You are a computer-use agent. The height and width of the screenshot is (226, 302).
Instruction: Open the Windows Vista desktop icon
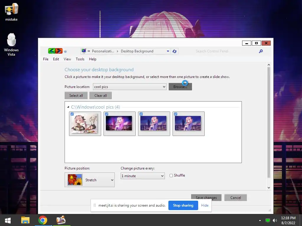(12, 45)
